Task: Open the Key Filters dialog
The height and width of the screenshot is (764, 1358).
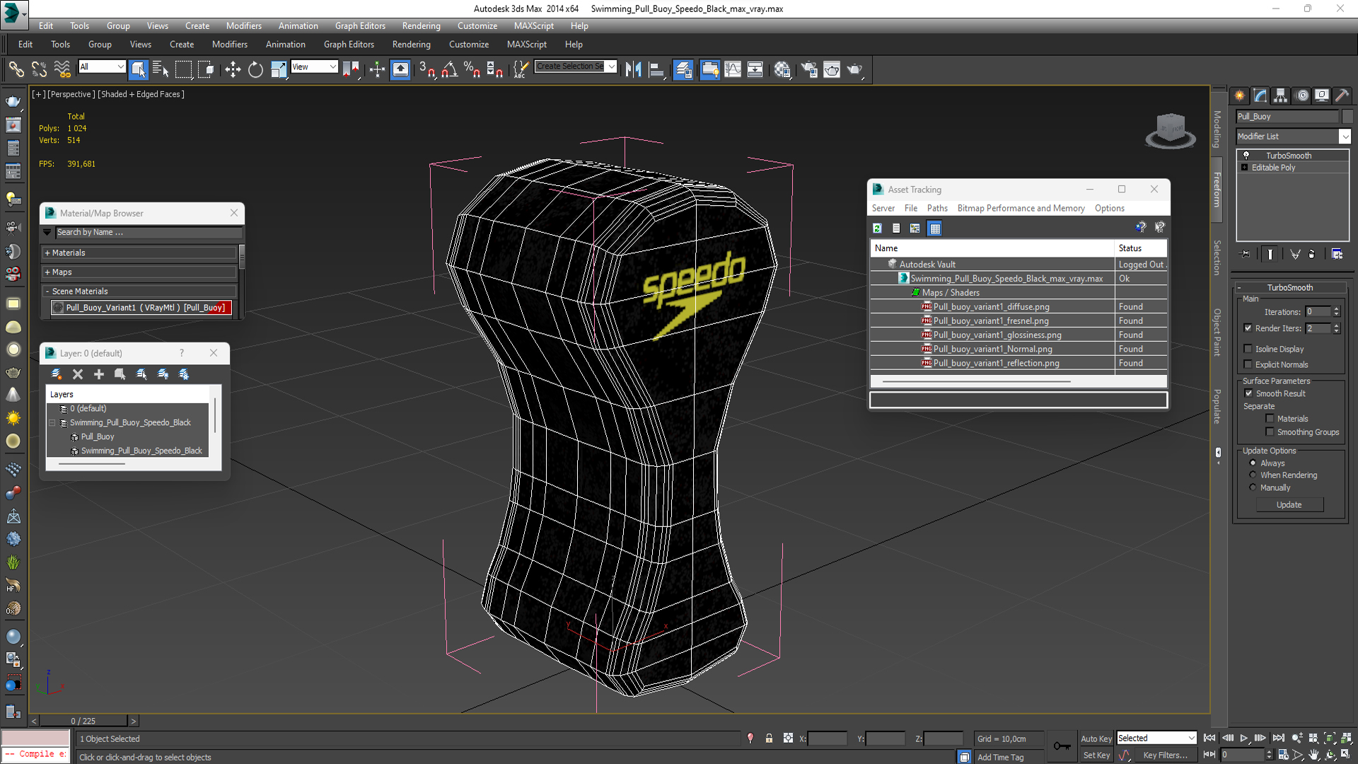Action: pos(1165,756)
